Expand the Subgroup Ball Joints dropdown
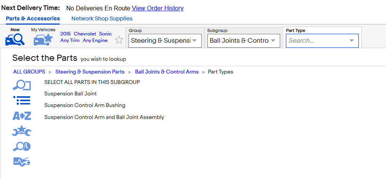The width and height of the screenshot is (386, 179). tap(244, 41)
